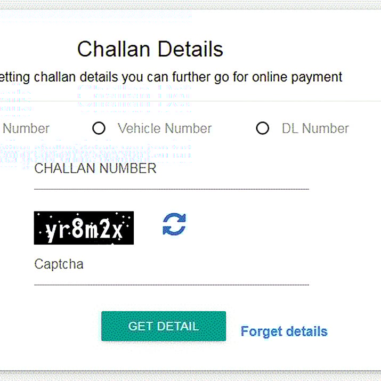Select the Vehicle Number radio button
This screenshot has width=381, height=381.
[x=99, y=128]
